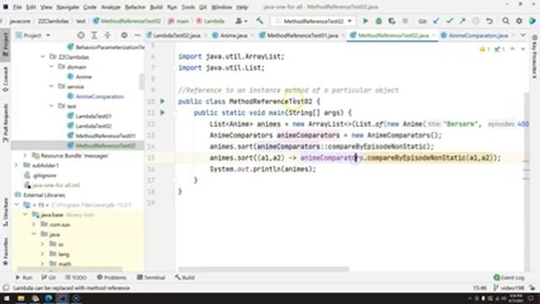This screenshot has height=304, width=540.
Task: Click Git update project arrow icon
Action: 436,21
